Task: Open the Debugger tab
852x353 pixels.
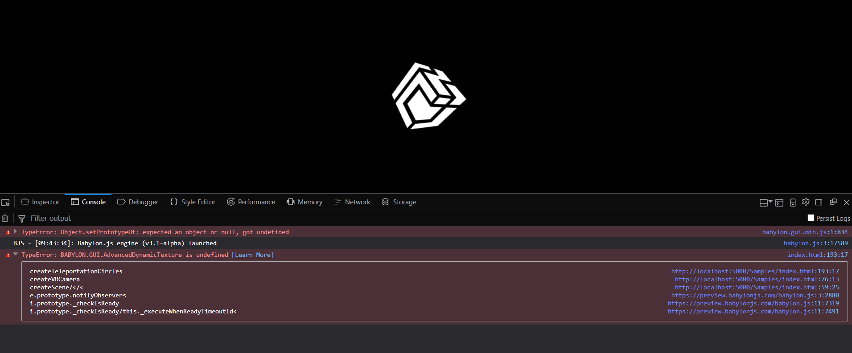Action: pos(138,202)
